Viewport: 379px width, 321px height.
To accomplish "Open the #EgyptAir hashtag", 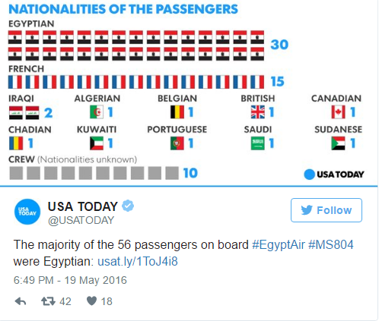I will [x=279, y=244].
